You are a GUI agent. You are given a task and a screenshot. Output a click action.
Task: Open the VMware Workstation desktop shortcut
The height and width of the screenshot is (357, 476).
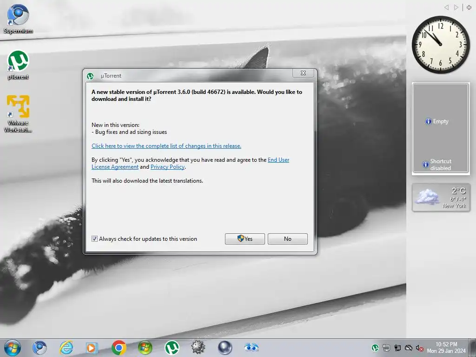[x=18, y=114]
